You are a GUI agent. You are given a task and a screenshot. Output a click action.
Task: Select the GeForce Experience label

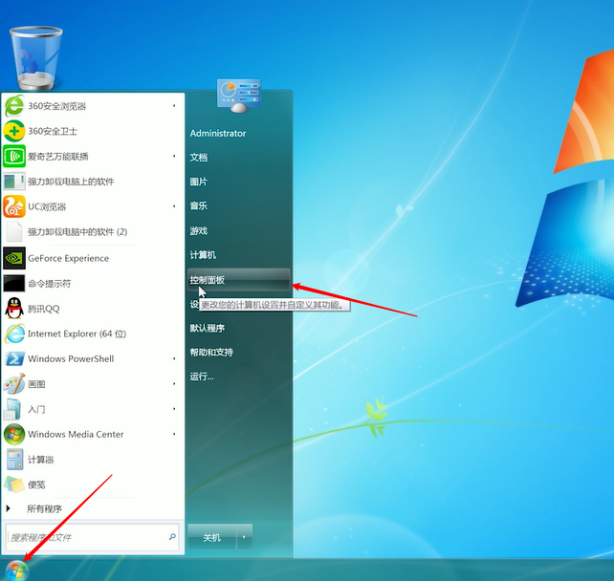coord(68,258)
